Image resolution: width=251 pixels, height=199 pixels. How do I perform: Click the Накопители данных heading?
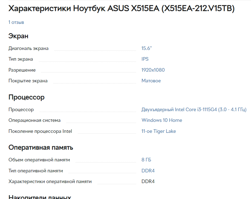(x=40, y=197)
